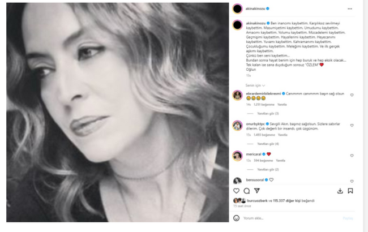Open the emoji picker in comment box
Viewport: 368px width, 232px height.
click(237, 218)
